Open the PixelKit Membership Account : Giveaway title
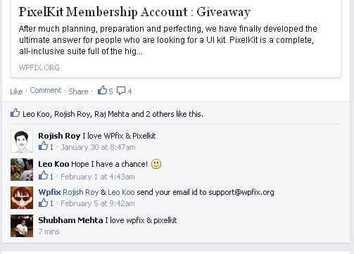The width and height of the screenshot is (354, 254). (x=134, y=12)
